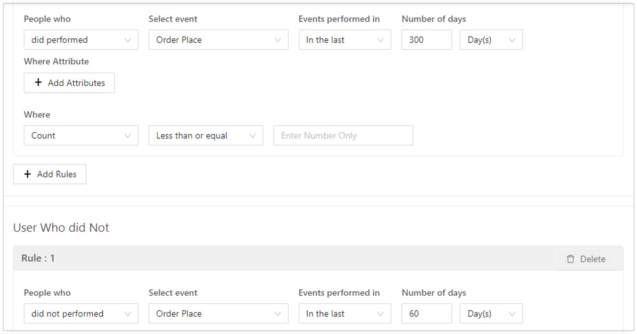Viewport: 637px width, 334px height.
Task: Open the 'did performed' People who dropdown
Action: [81, 40]
